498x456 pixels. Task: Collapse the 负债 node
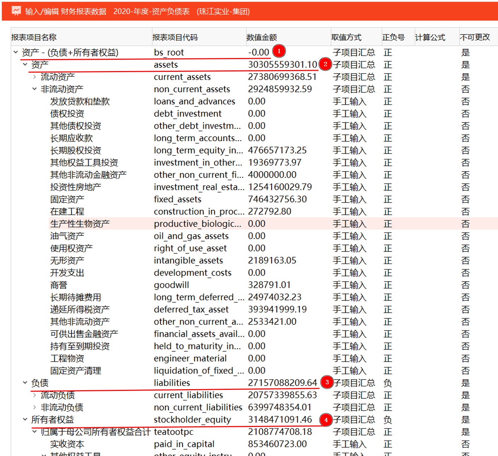coord(25,383)
